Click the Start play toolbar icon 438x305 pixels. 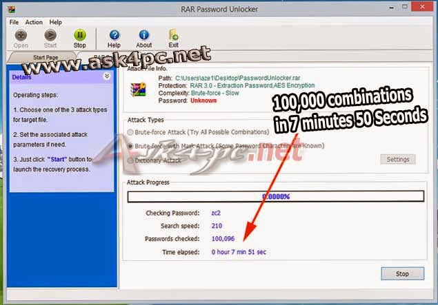pos(50,35)
